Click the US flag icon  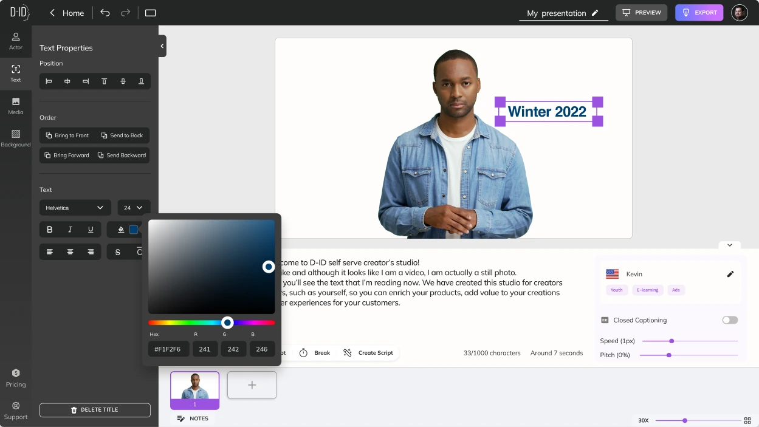tap(612, 274)
